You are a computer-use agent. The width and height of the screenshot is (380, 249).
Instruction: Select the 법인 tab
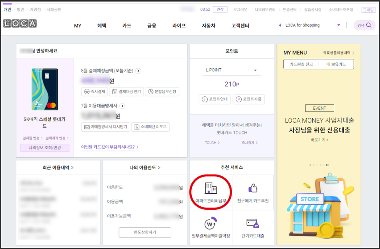click(20, 10)
